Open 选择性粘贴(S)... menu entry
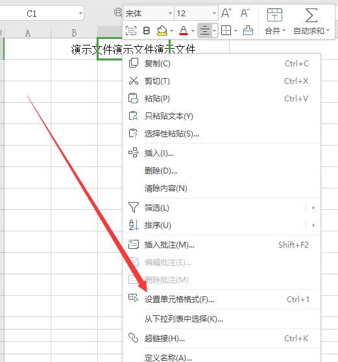This screenshot has width=338, height=362. pos(221,134)
